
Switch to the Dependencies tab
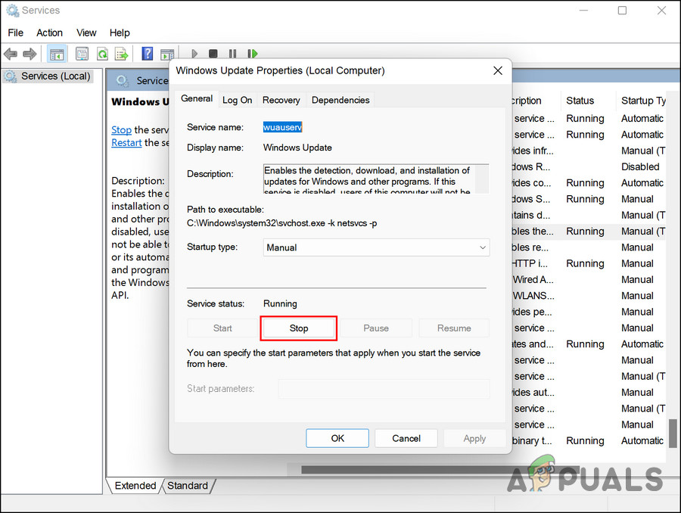[x=340, y=100]
